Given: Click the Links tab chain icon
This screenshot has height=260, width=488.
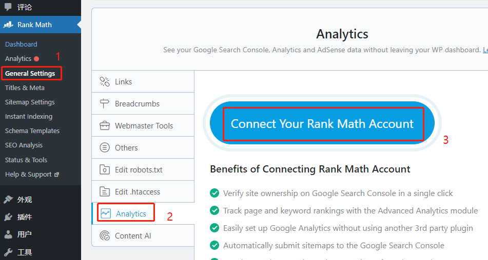Looking at the screenshot, I should [105, 82].
